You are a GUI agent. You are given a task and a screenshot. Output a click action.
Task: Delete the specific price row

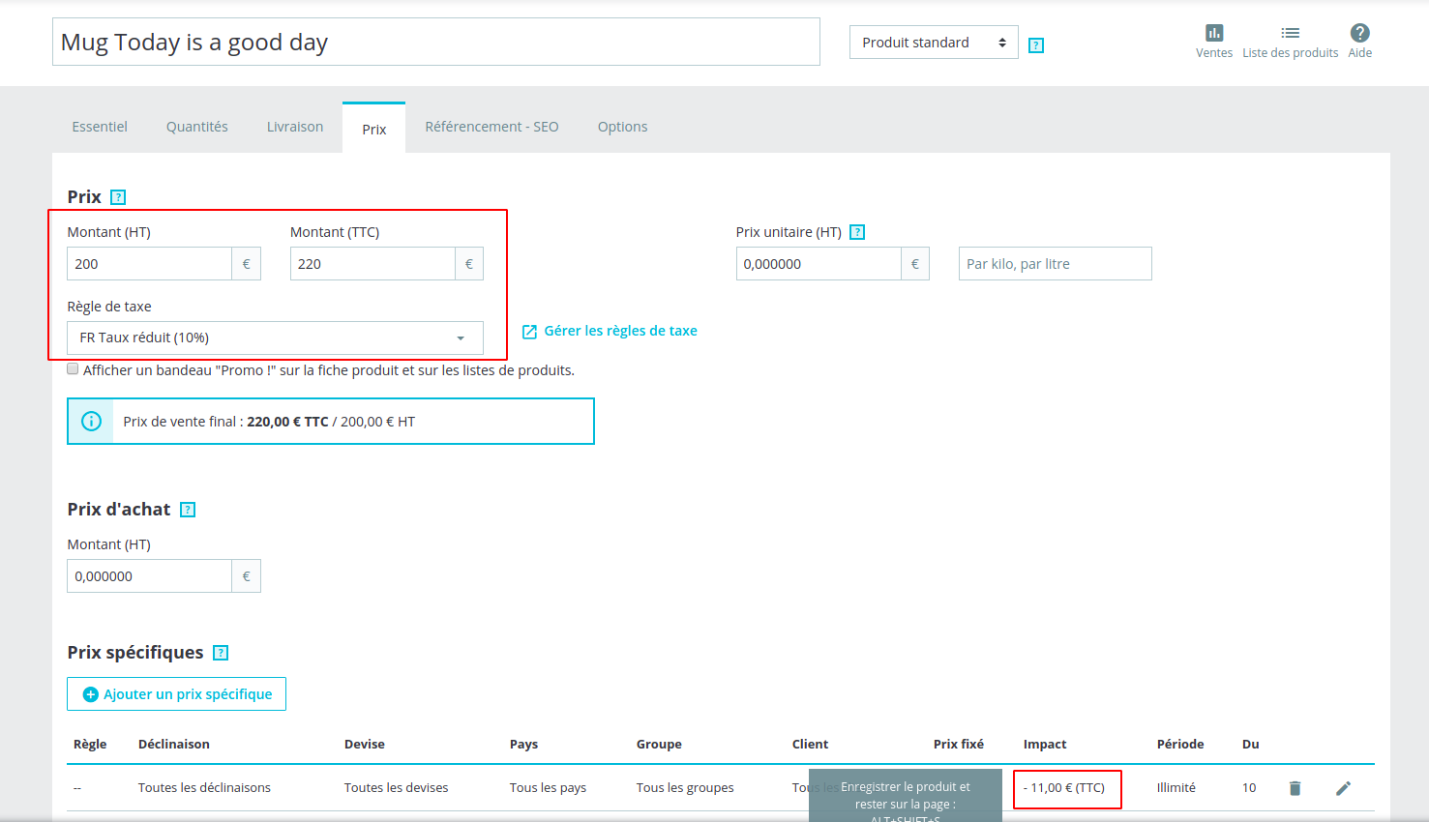pos(1295,788)
